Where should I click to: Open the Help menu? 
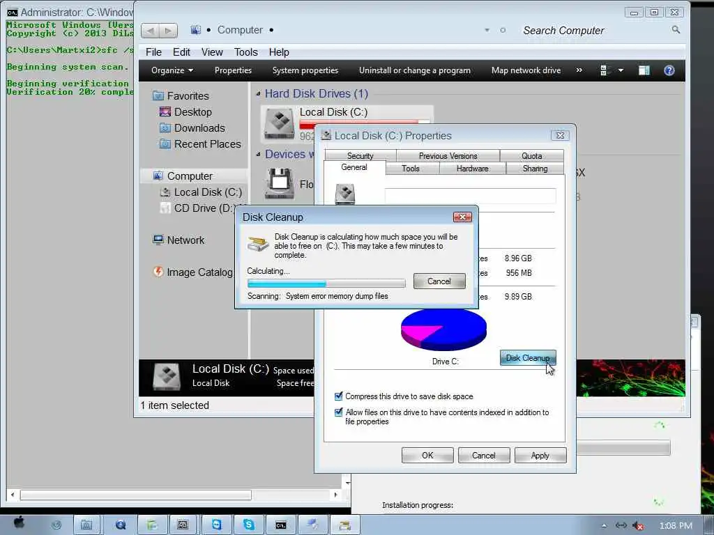coord(279,52)
